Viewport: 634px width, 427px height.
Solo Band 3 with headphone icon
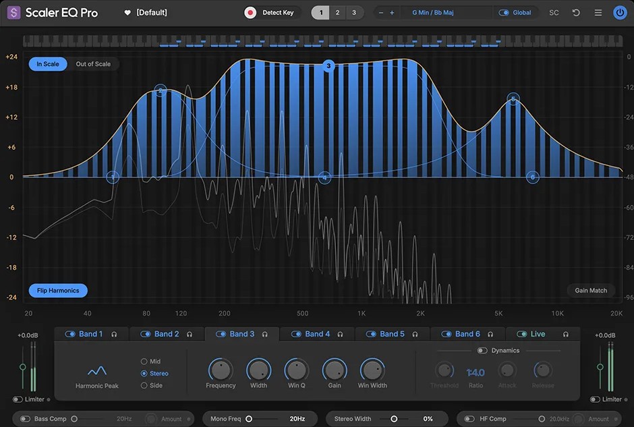tap(265, 335)
